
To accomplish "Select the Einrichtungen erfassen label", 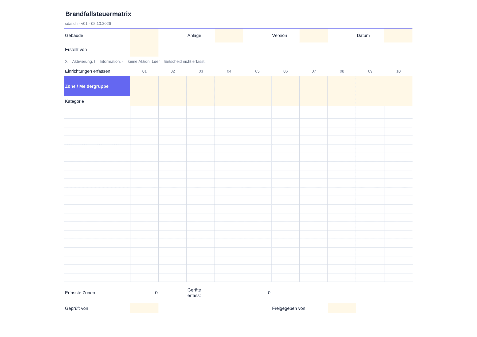I will click(88, 71).
